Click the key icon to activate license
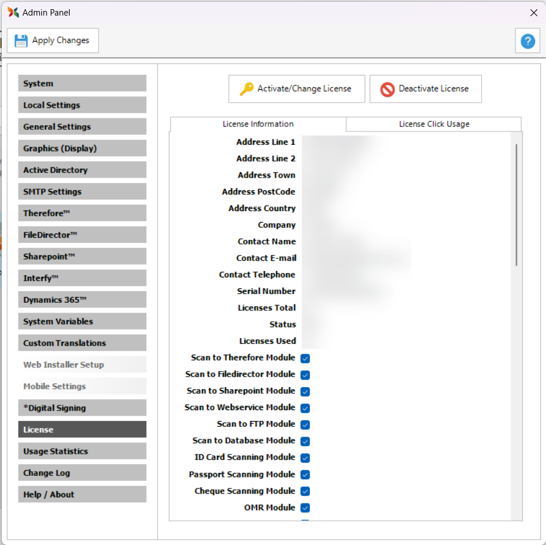Screen dimensions: 546x545 tap(247, 89)
